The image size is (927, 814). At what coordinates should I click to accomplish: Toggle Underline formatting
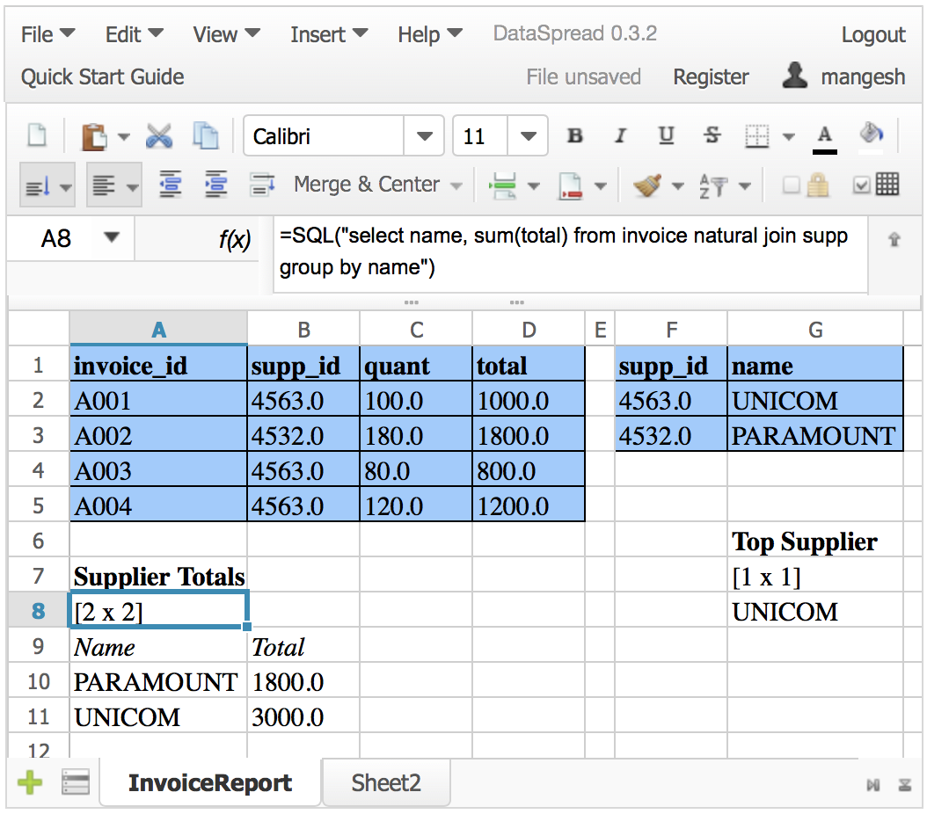click(666, 136)
